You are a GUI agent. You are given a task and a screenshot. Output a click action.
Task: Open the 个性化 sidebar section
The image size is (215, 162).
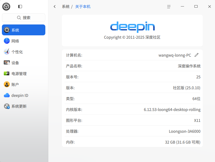coord(24,52)
